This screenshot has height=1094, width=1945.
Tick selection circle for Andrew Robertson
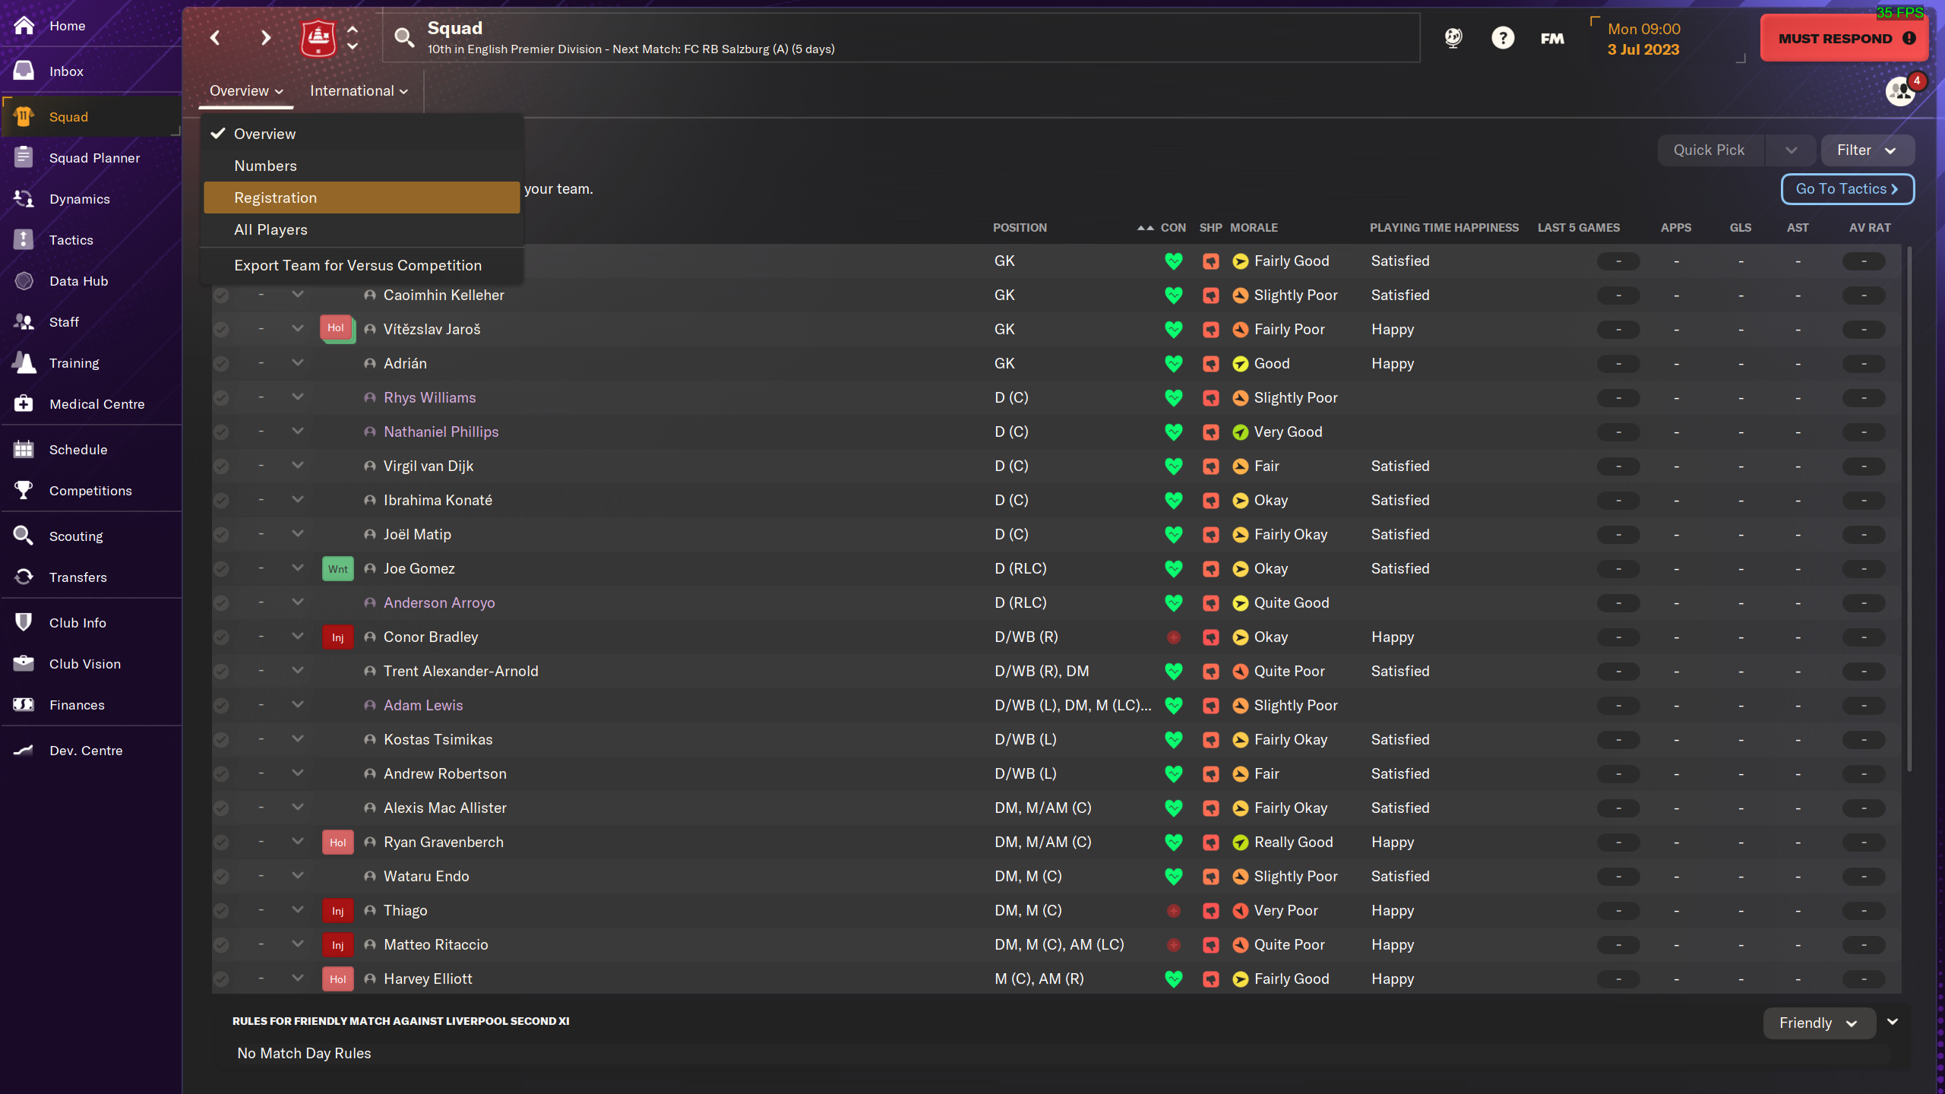pyautogui.click(x=221, y=774)
